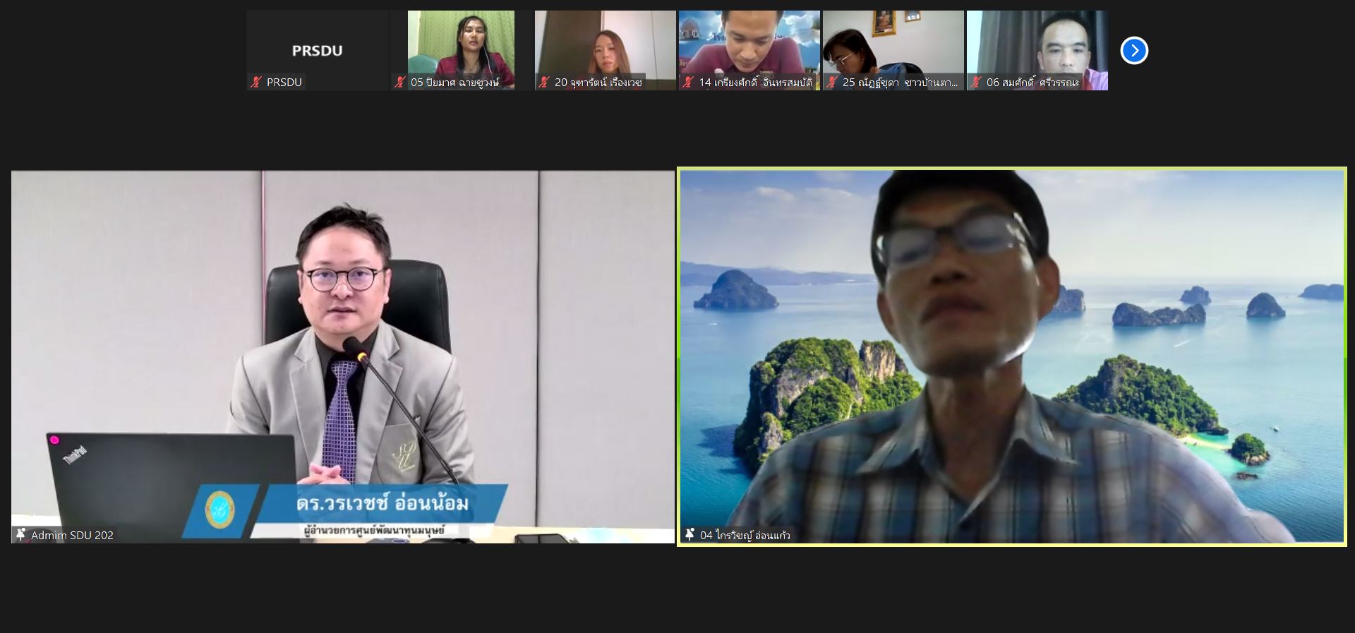Click muted mic icon on participant 20 tile
Image resolution: width=1355 pixels, height=633 pixels.
pyautogui.click(x=544, y=83)
